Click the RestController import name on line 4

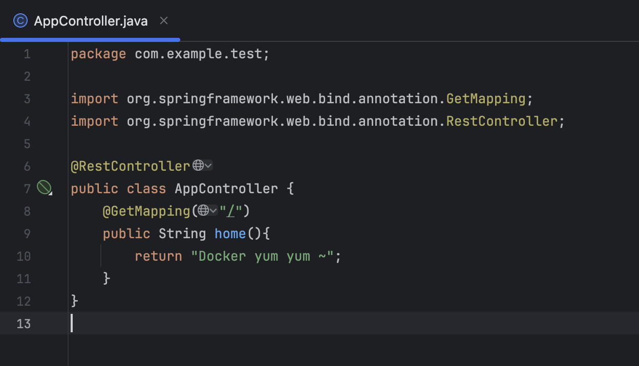point(502,121)
